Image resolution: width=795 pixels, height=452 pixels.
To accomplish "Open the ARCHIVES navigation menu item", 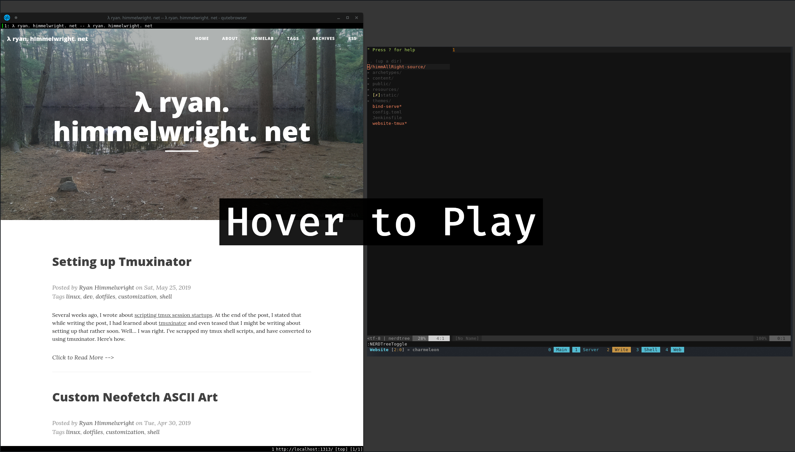I will click(x=323, y=38).
